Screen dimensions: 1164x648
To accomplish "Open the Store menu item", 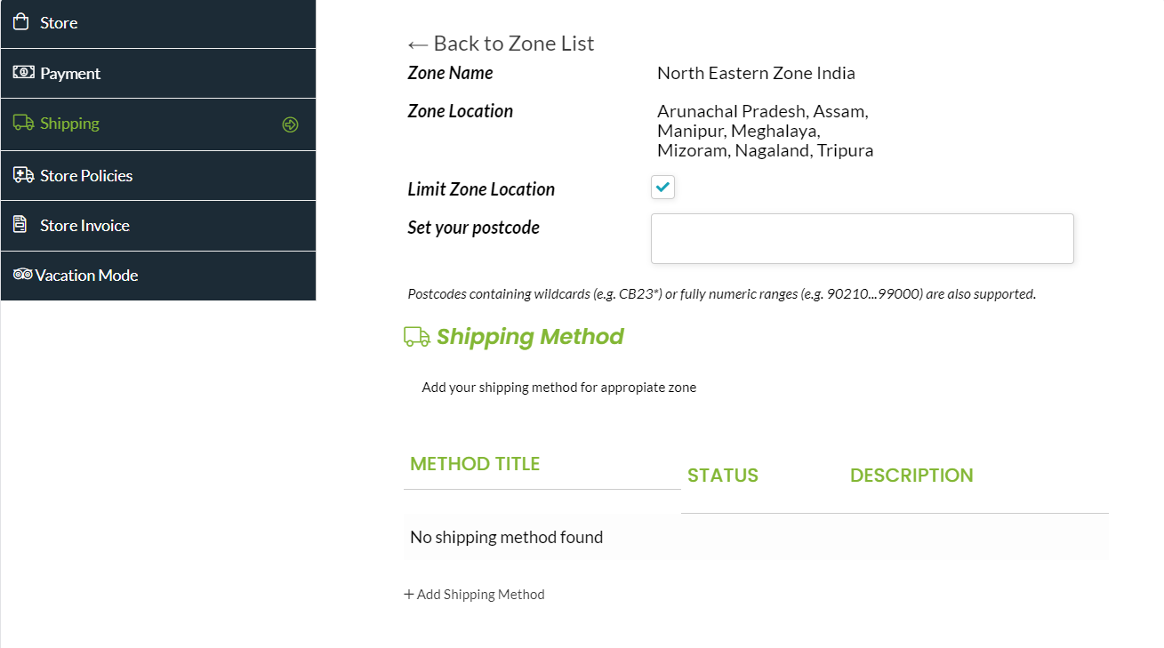I will pyautogui.click(x=59, y=23).
